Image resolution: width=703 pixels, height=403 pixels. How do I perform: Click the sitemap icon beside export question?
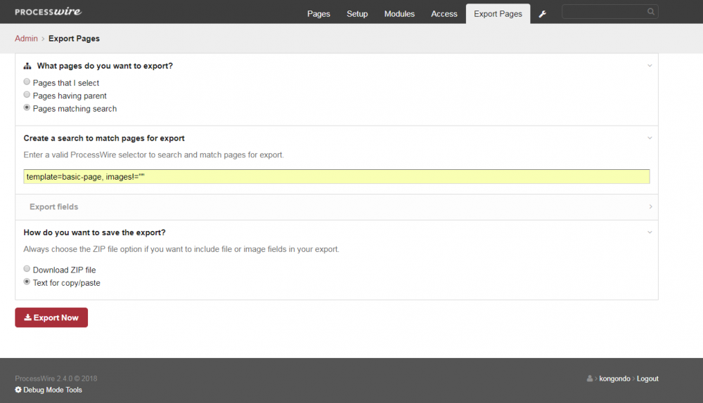27,66
